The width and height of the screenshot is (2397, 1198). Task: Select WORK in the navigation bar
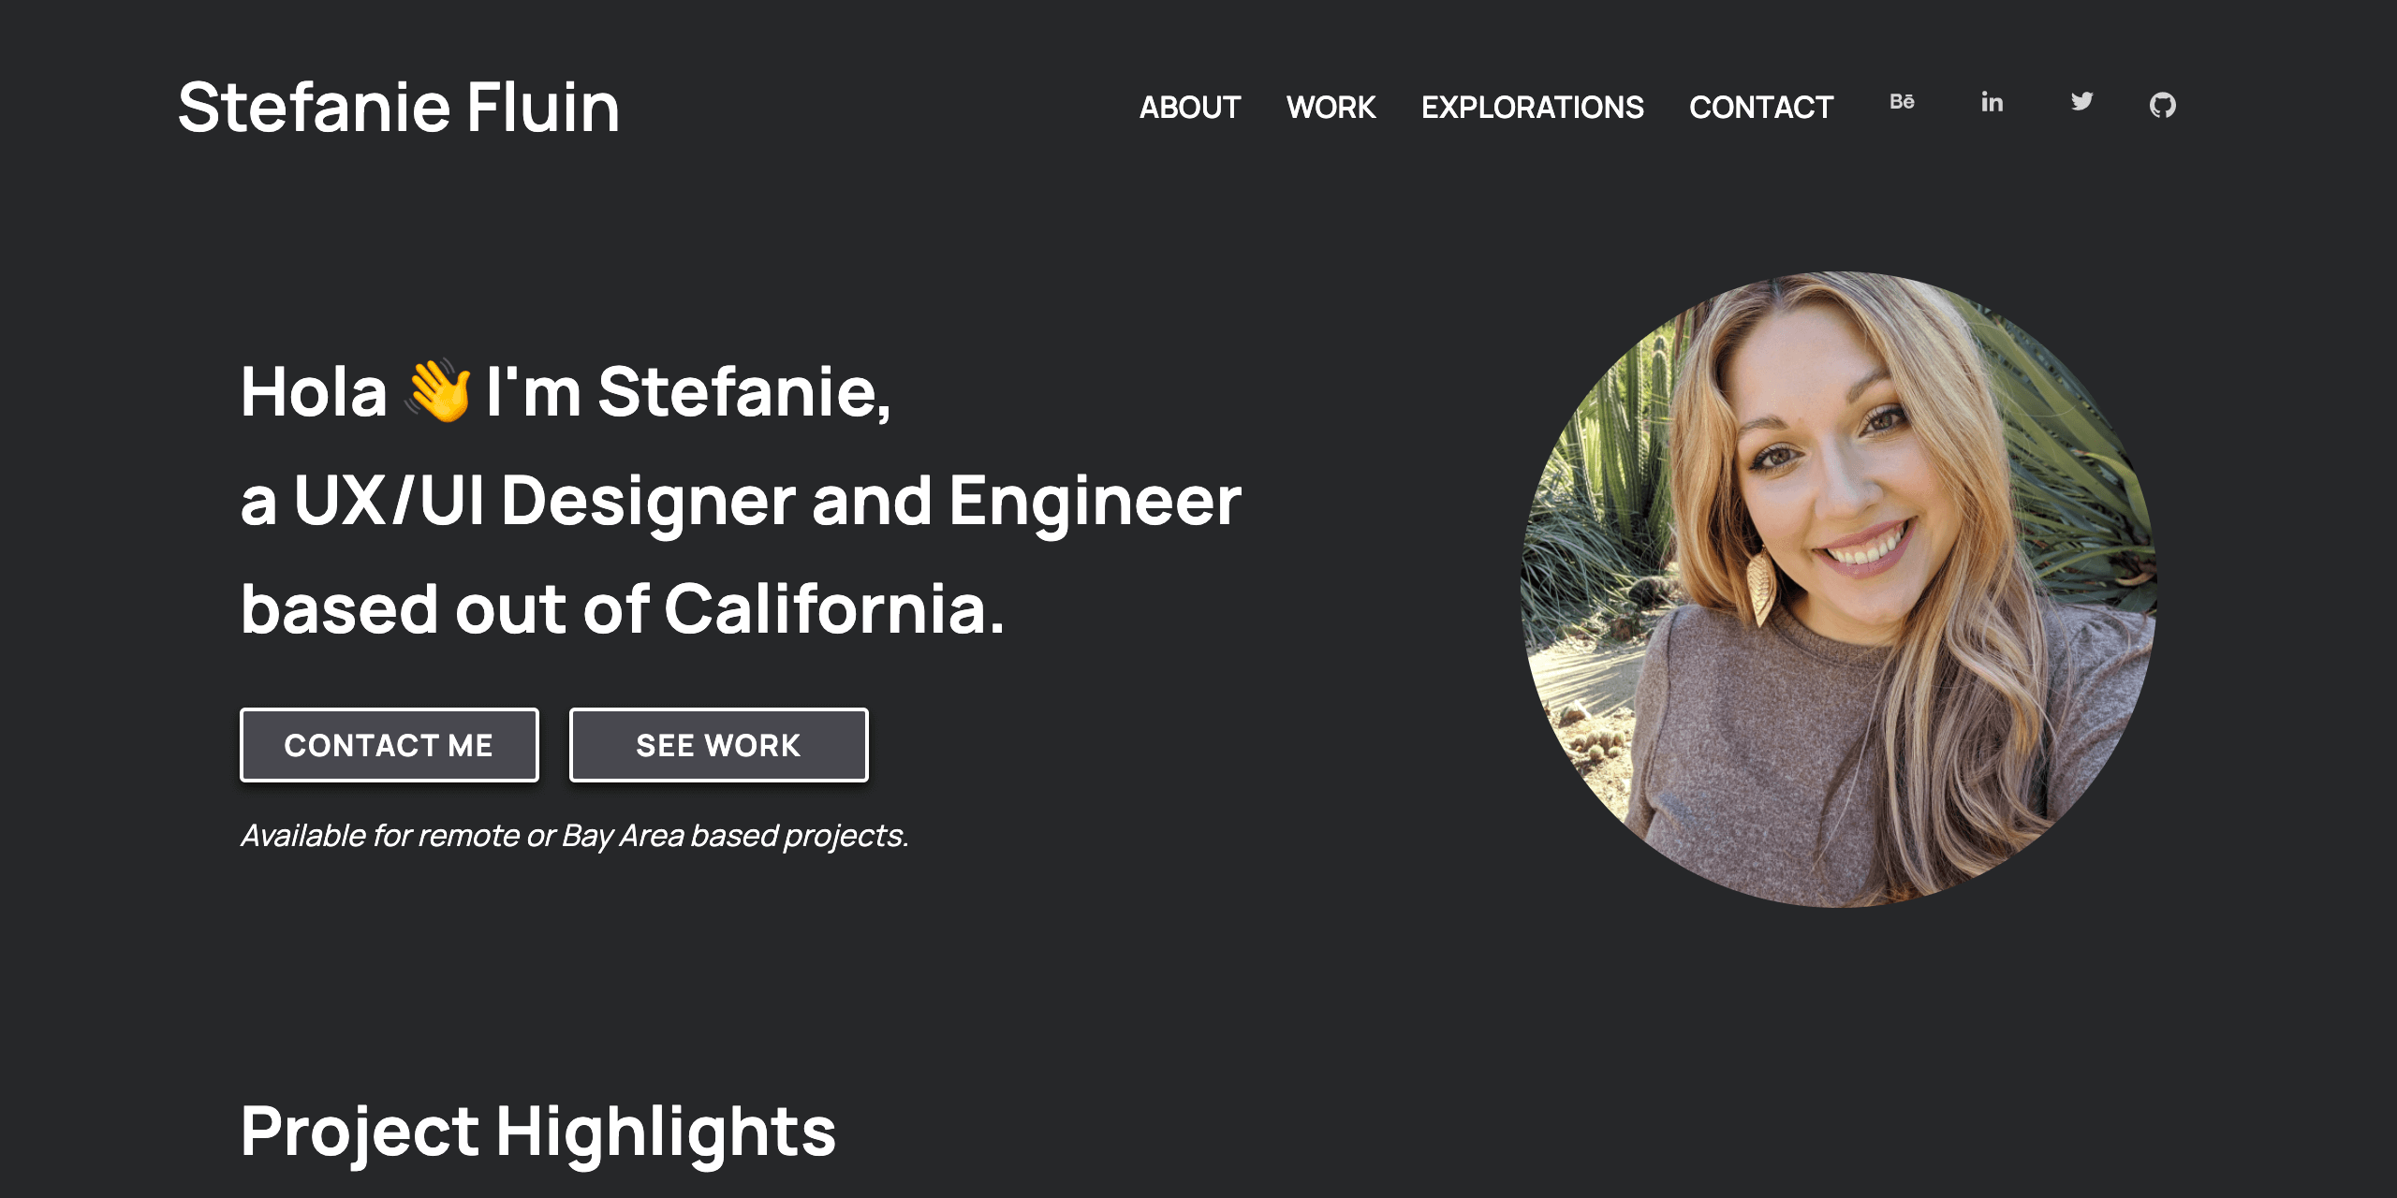pos(1331,107)
